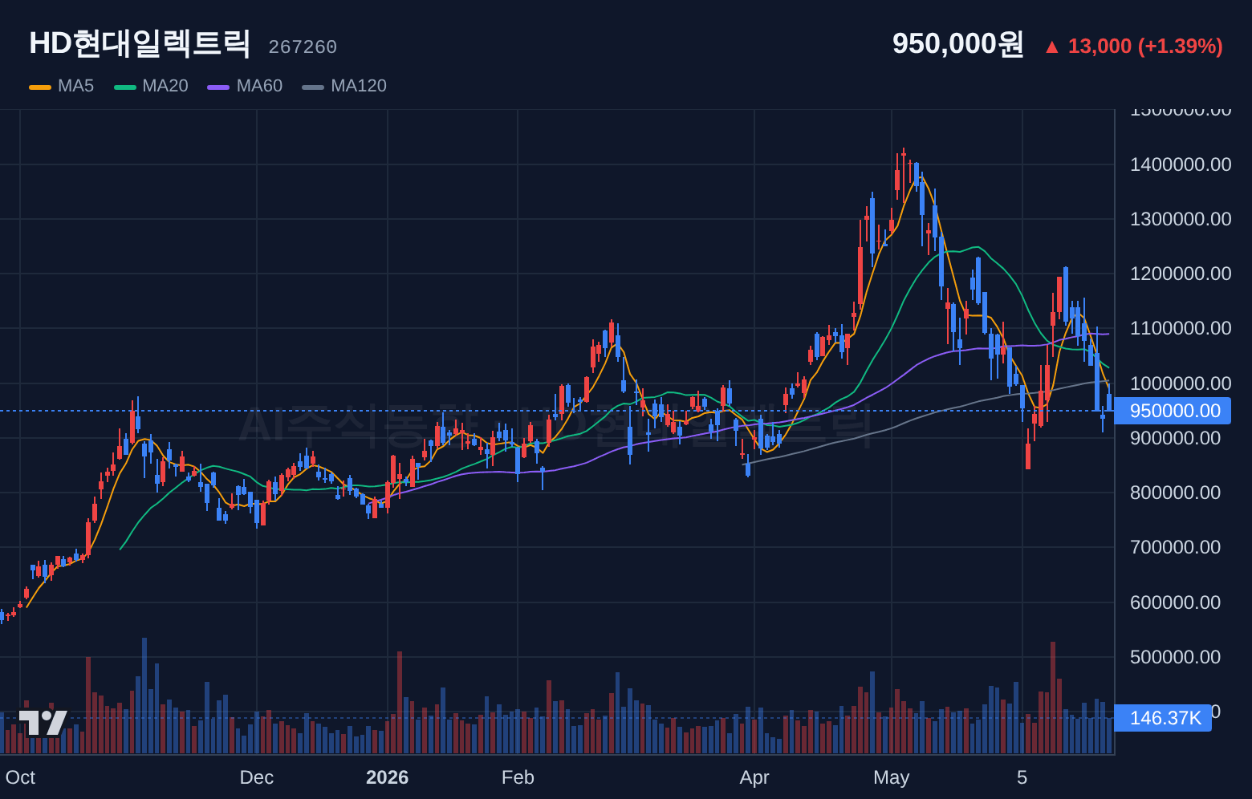This screenshot has height=799, width=1252.
Task: Select the May label on time axis
Action: tap(891, 777)
